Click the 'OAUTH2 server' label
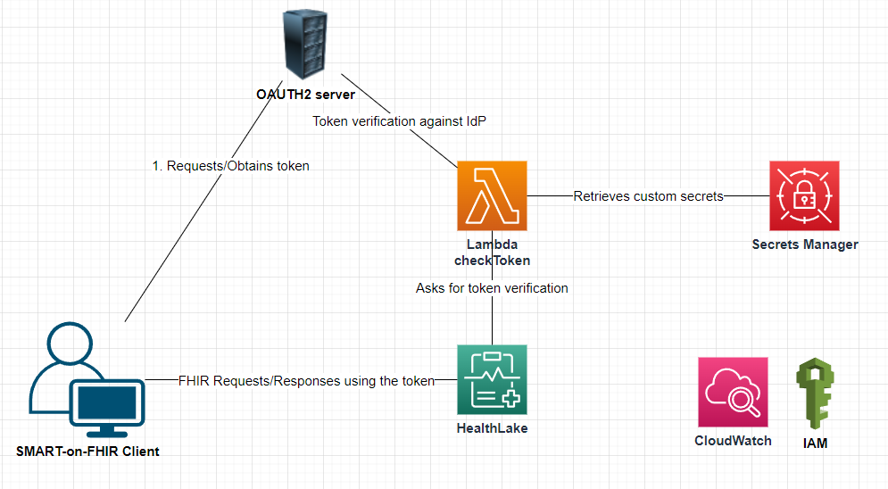Screen dimensions: 888x489 point(306,95)
